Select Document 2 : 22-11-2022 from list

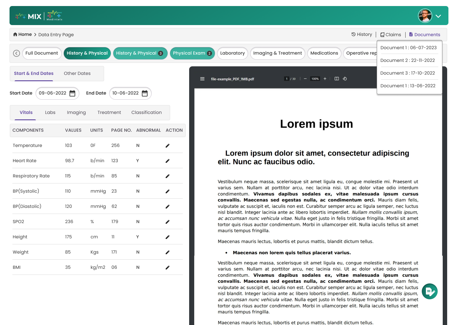click(x=407, y=60)
